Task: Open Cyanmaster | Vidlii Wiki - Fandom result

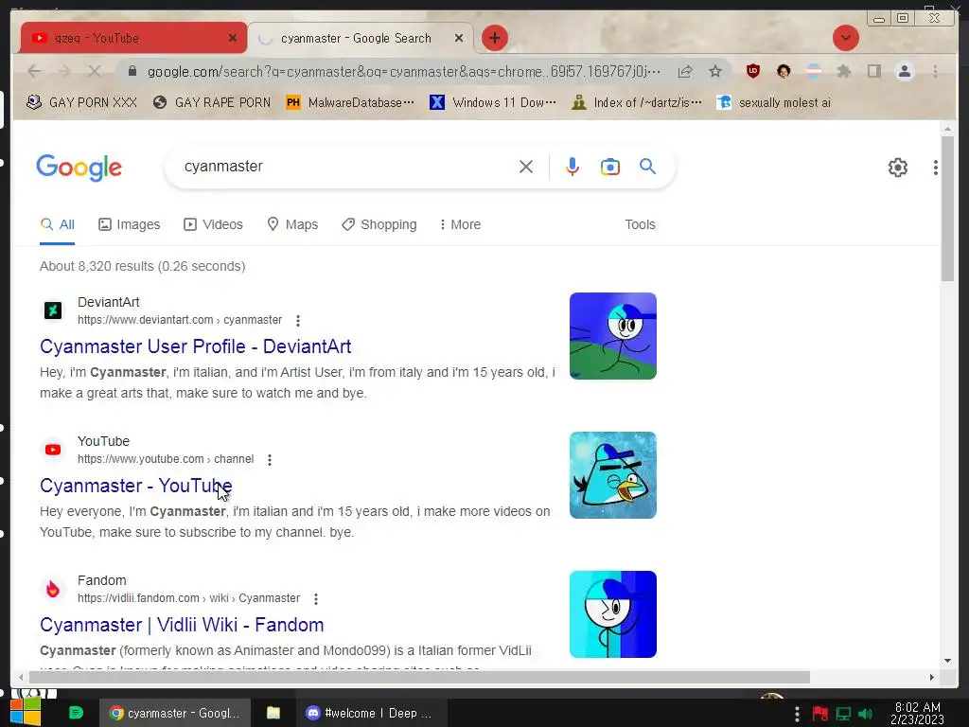Action: [x=182, y=625]
